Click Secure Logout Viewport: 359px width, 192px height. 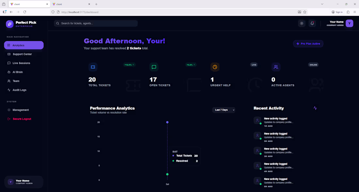(24, 119)
